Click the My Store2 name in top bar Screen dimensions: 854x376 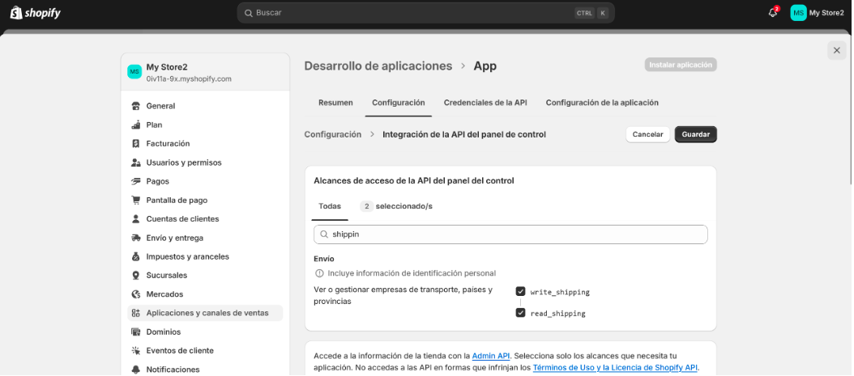[x=826, y=12]
